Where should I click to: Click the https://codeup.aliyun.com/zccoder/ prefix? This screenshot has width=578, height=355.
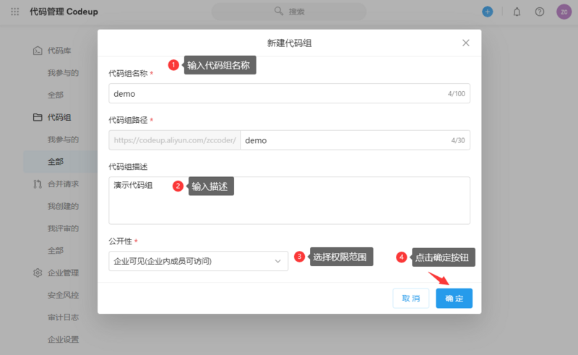pyautogui.click(x=175, y=140)
